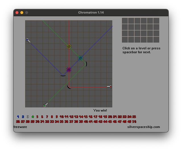Load level 32

tap(47, 122)
